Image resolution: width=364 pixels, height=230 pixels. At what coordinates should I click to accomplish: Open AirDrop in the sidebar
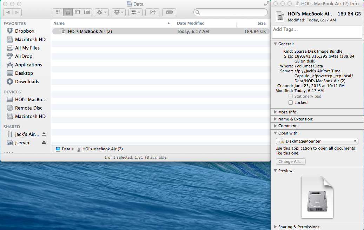24,56
